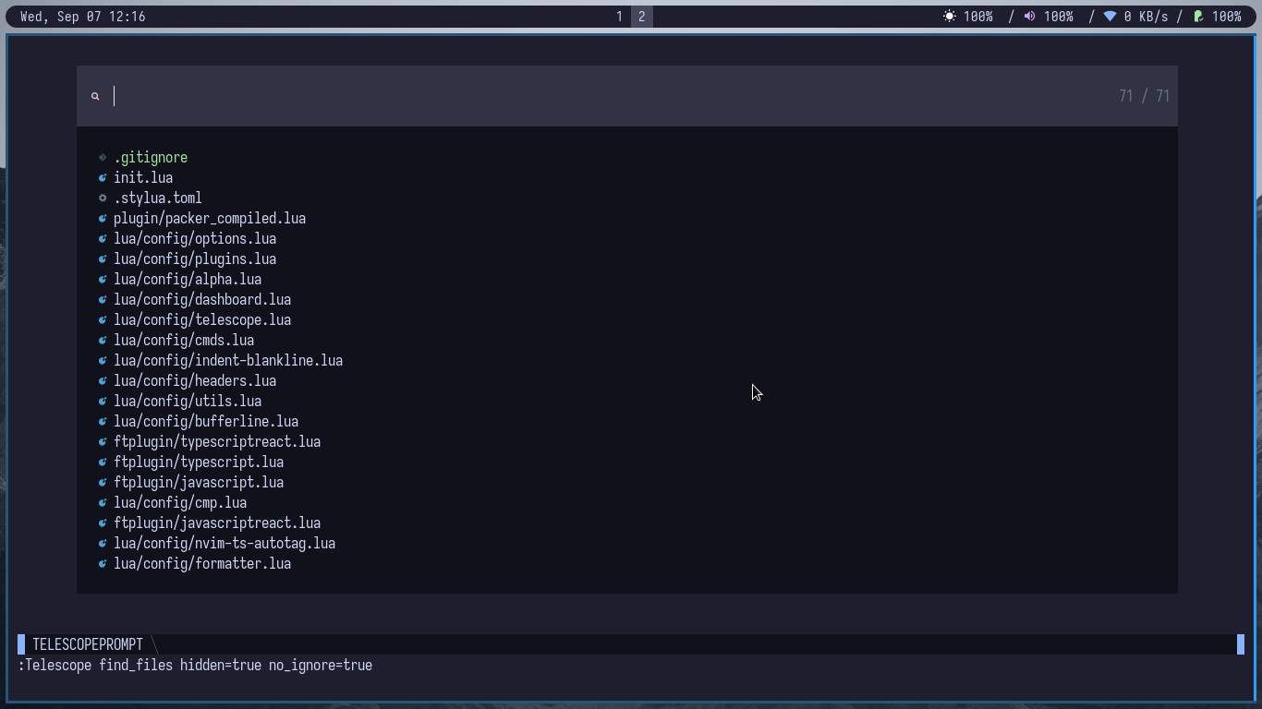Select lua/config/alpha.lua entry

[188, 279]
